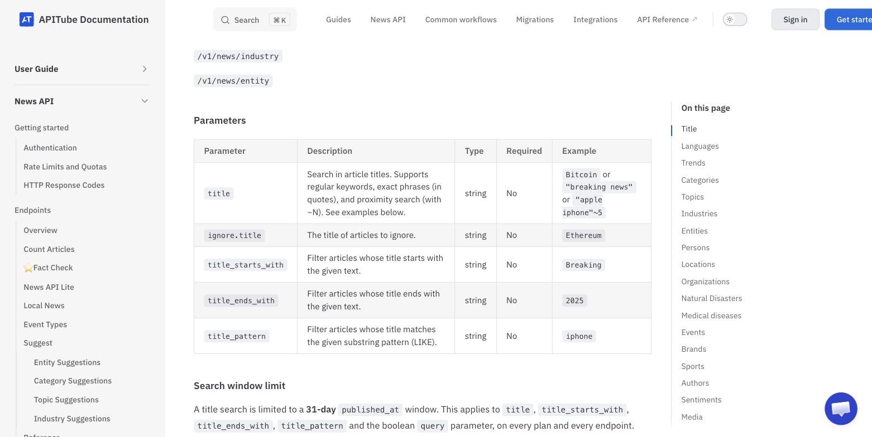The image size is (872, 437).
Task: Click the external link arrow beside API Reference
Action: [695, 19]
